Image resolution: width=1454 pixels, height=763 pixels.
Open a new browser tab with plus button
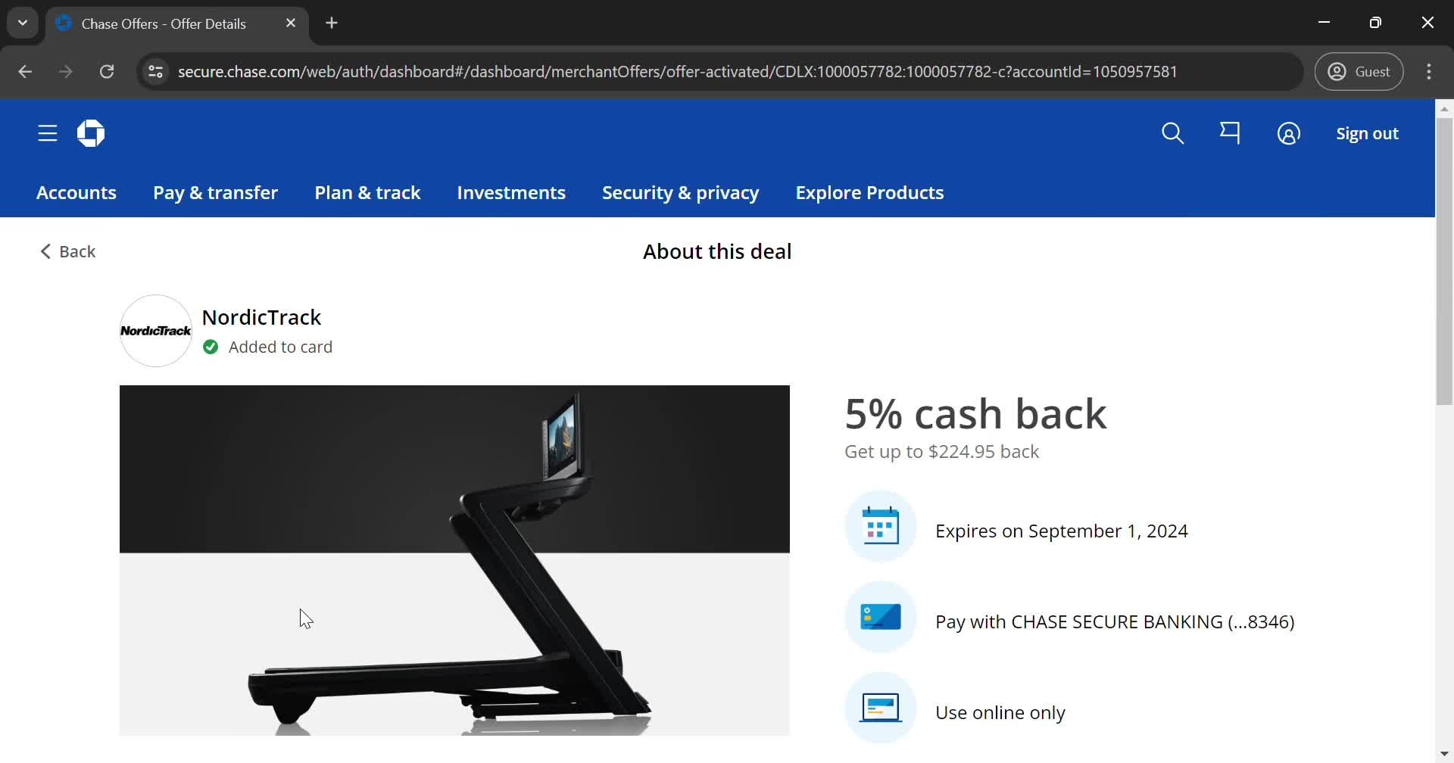coord(332,23)
